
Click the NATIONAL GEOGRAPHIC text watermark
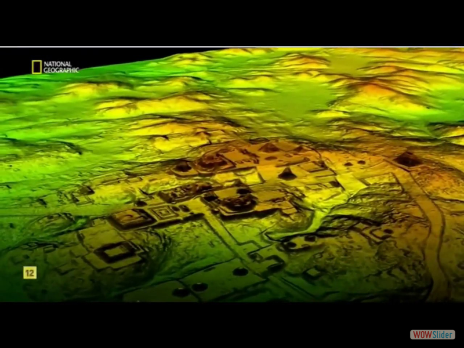coord(57,67)
